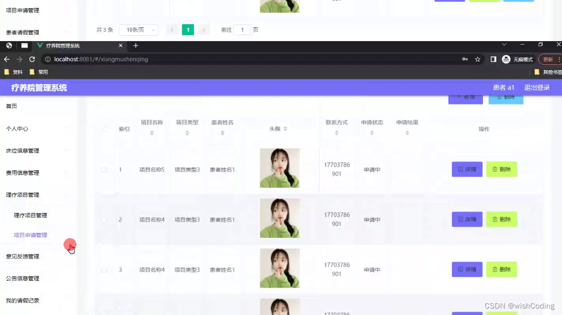Go to previous page in pagination
The height and width of the screenshot is (315, 562).
pos(172,30)
